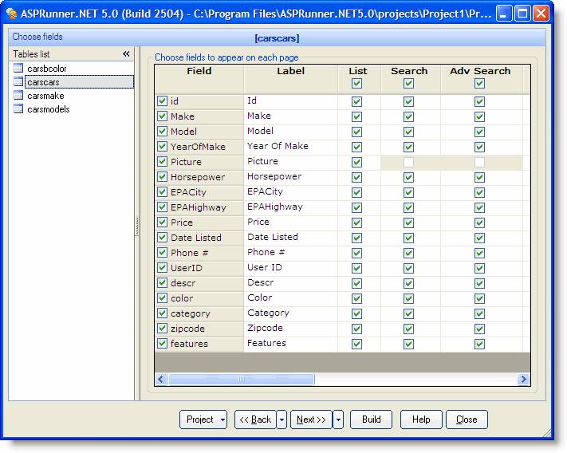Click the carscars table icon

[18, 81]
